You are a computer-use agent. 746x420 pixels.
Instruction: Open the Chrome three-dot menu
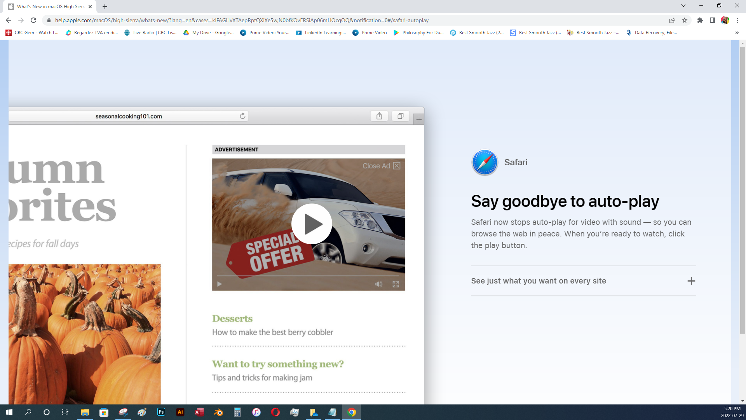pyautogui.click(x=737, y=20)
